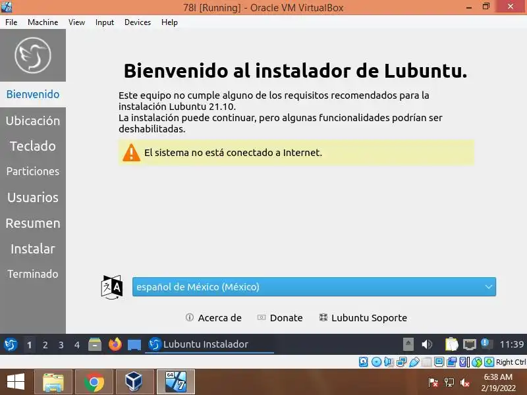Select the Teclado step in sidebar
The height and width of the screenshot is (395, 527).
[33, 146]
